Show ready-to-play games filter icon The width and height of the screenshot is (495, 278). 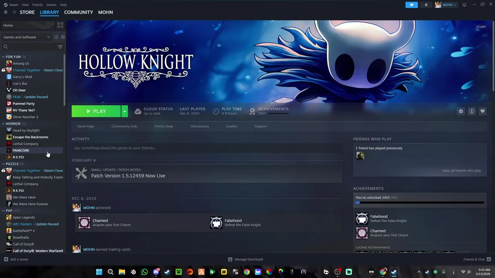pyautogui.click(x=63, y=37)
